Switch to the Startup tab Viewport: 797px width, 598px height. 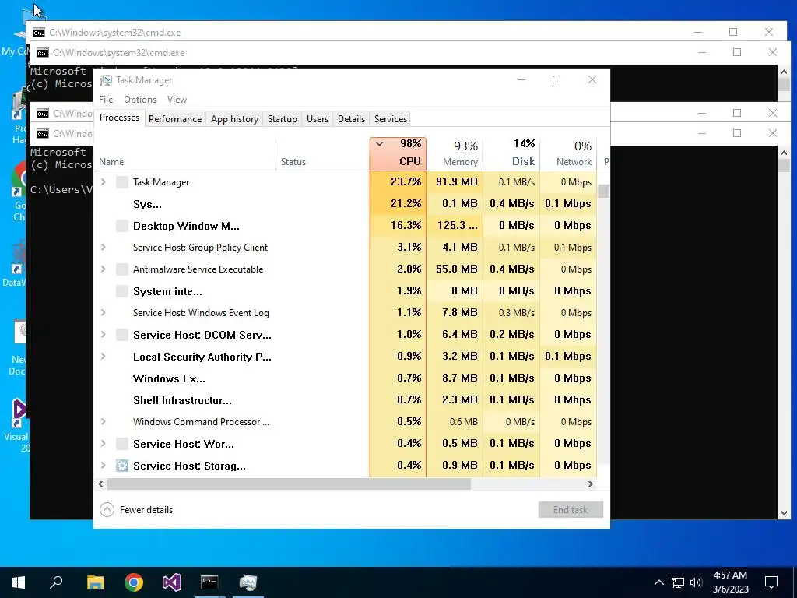282,119
